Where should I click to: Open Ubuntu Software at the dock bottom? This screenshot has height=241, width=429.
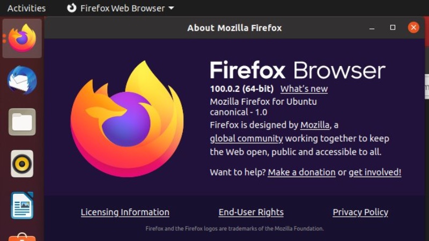click(22, 237)
